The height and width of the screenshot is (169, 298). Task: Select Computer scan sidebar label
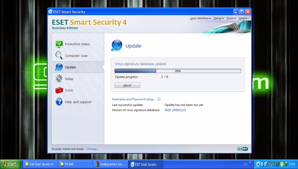tap(76, 56)
